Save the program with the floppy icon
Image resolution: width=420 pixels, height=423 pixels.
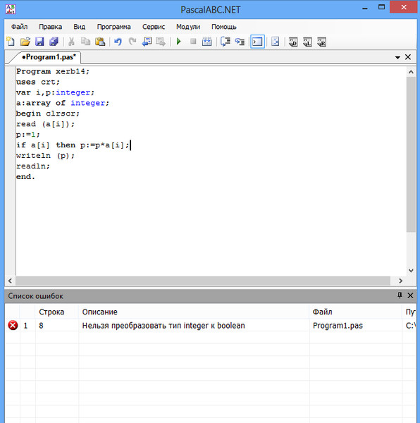tap(39, 42)
